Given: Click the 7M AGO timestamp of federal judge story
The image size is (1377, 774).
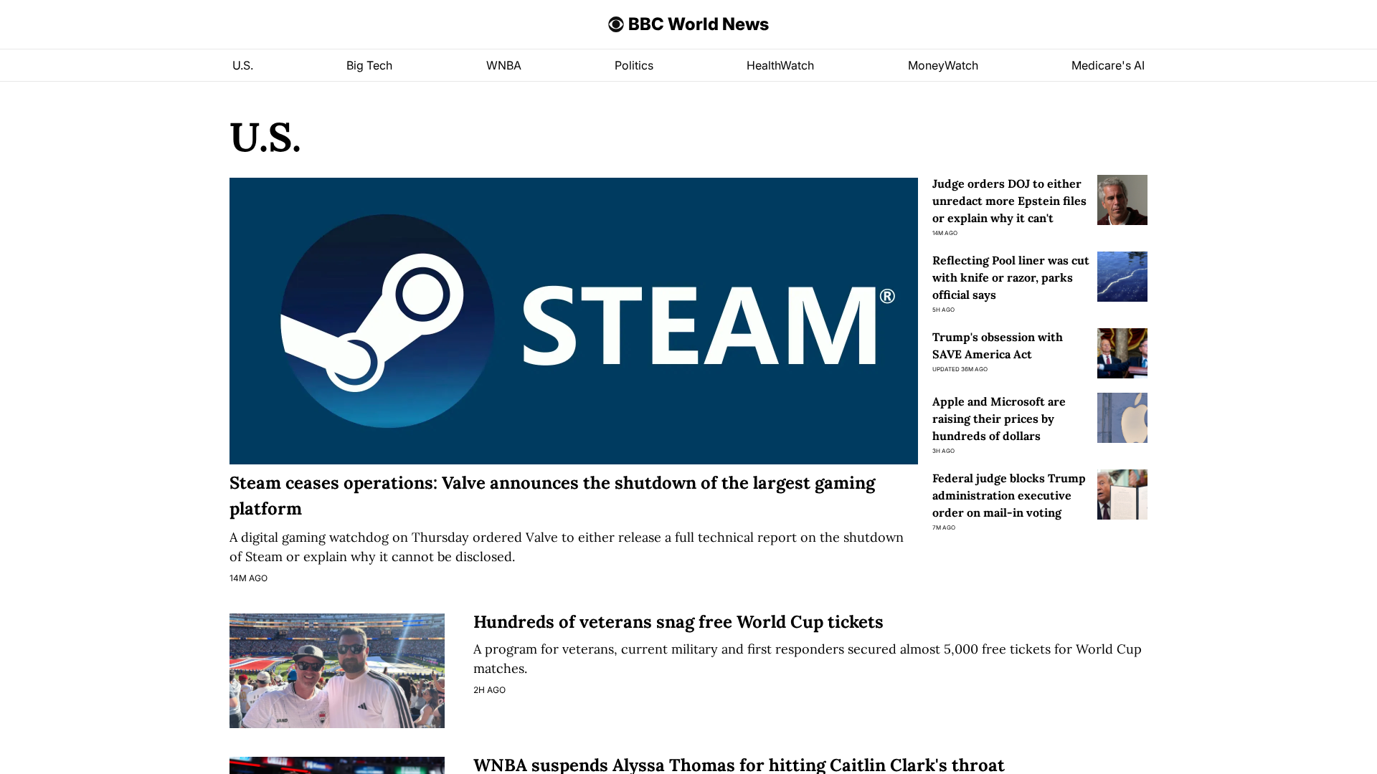Looking at the screenshot, I should click(944, 527).
